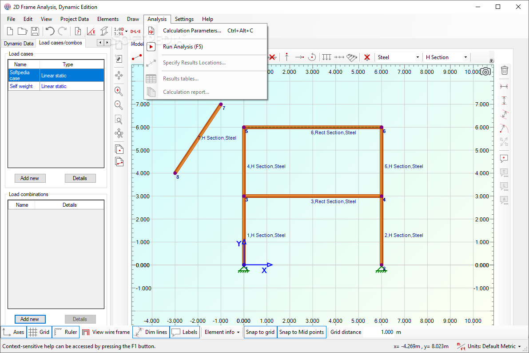Undo the last action
The height and width of the screenshot is (353, 529).
click(x=50, y=32)
